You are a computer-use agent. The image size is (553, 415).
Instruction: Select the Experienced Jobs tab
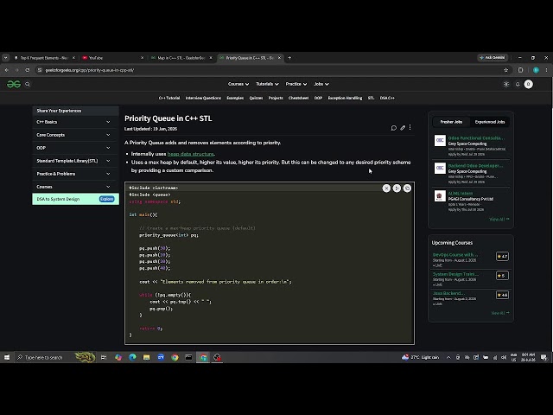[x=490, y=122]
